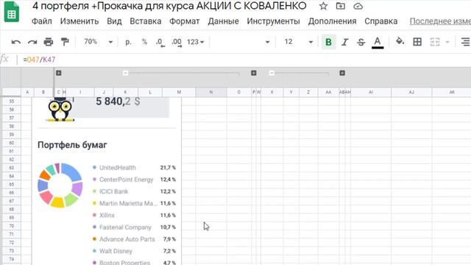Format the cell as currency (р.)
The width and height of the screenshot is (471, 265).
128,42
